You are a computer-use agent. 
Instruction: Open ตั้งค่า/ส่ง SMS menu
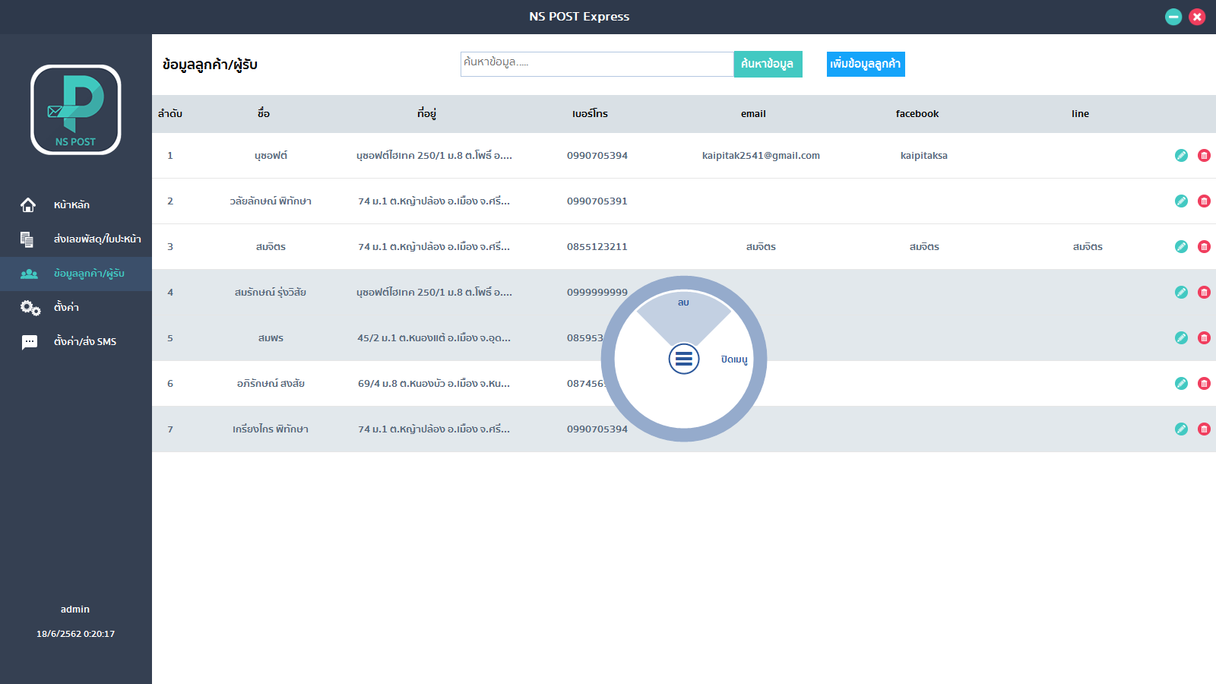click(x=85, y=341)
